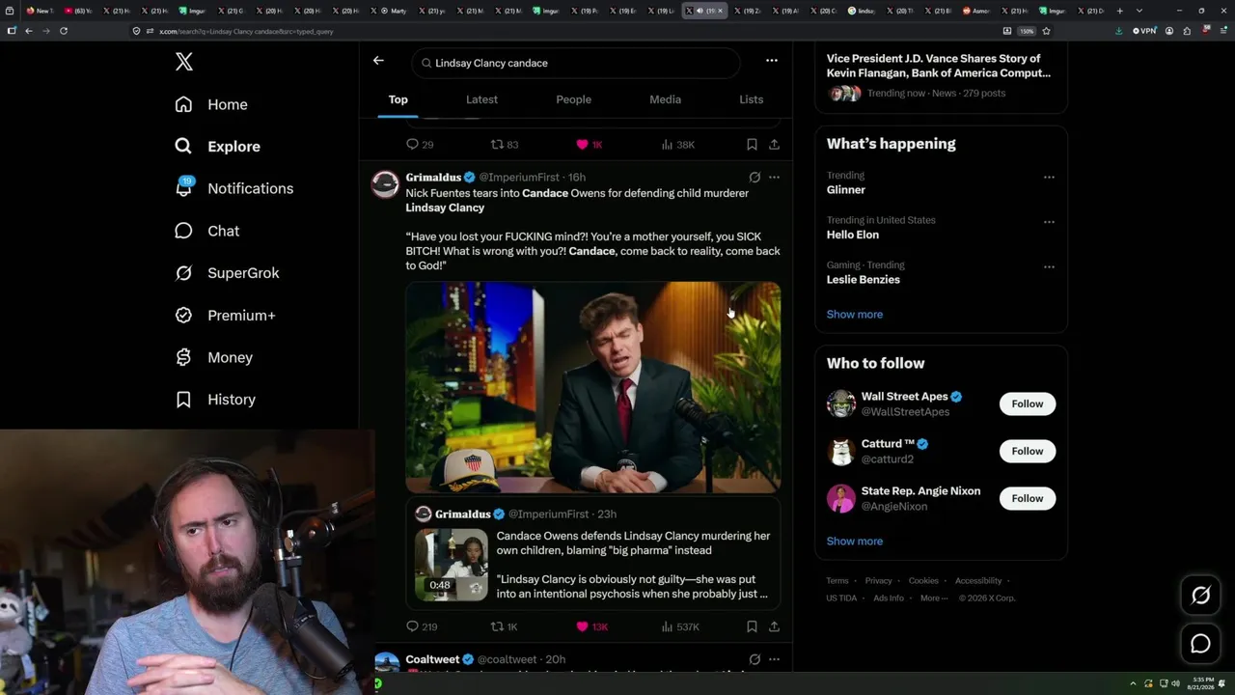Open the more menu on the Coaltweet post

coord(774,659)
